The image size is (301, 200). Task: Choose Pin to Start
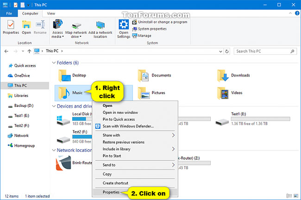(135, 156)
